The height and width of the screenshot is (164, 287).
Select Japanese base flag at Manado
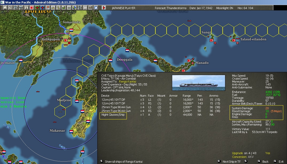point(189,61)
